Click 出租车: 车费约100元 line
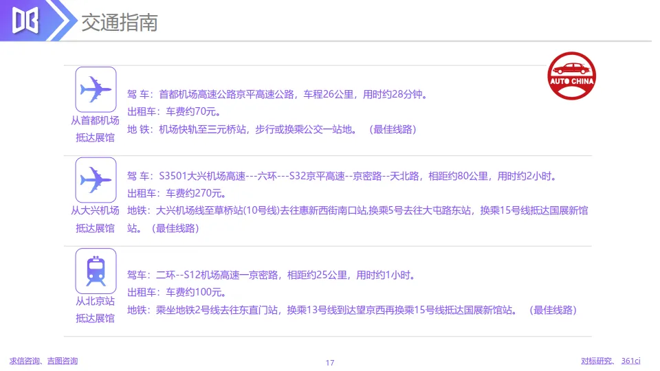 (x=177, y=293)
